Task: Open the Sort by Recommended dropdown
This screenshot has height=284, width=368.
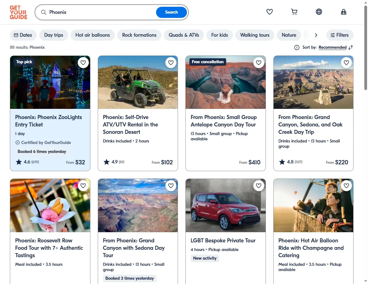Action: (332, 47)
